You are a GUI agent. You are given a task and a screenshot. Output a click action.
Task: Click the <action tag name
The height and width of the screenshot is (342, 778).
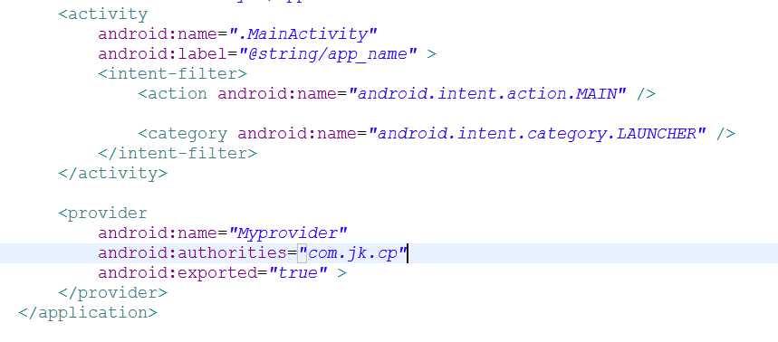point(172,94)
